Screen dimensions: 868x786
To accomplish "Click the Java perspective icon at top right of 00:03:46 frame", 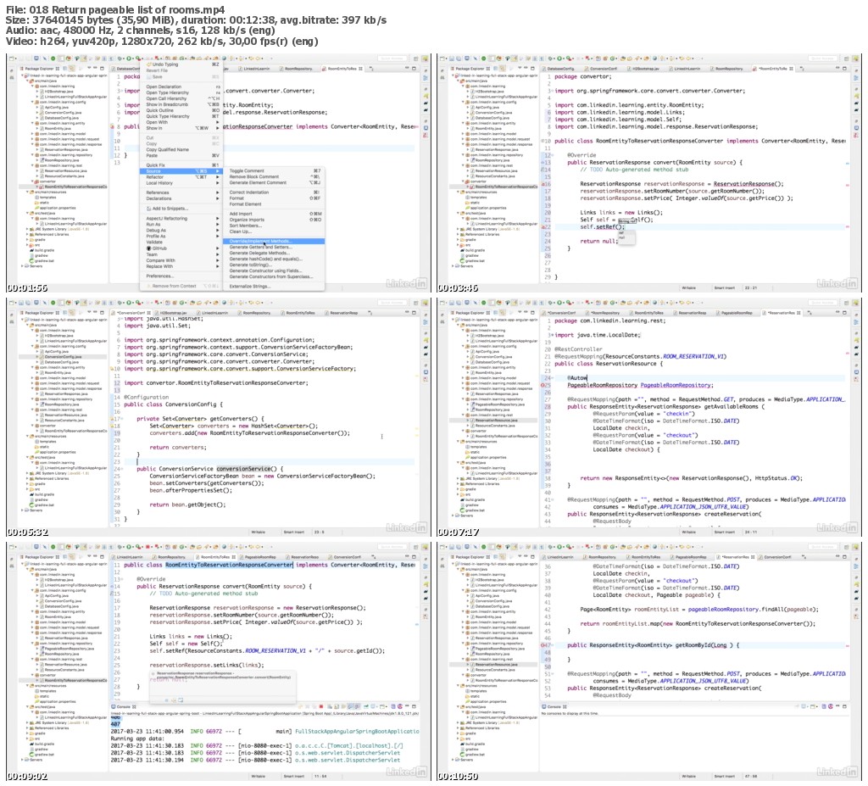I will [x=856, y=59].
